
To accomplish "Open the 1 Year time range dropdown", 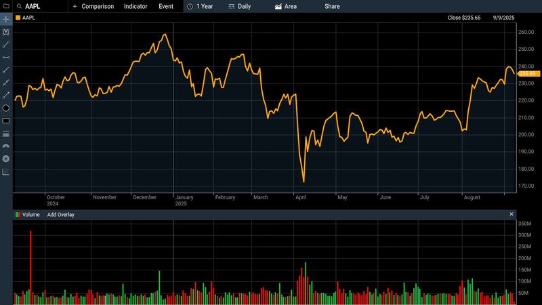I will pos(202,6).
